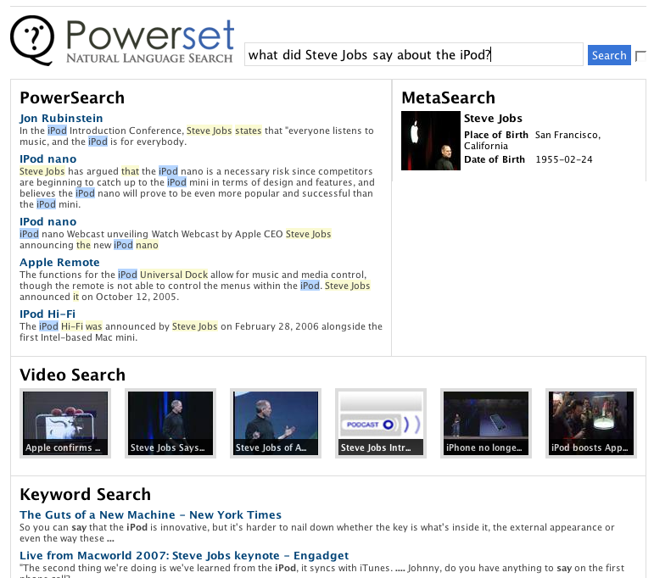The height and width of the screenshot is (578, 654).
Task: Click 'October 12, 2005' in Apple Remote snippet
Action: point(136,297)
